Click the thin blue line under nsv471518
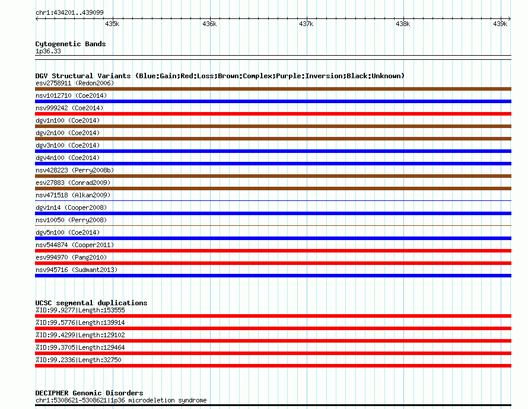The height and width of the screenshot is (409, 528). point(273,201)
